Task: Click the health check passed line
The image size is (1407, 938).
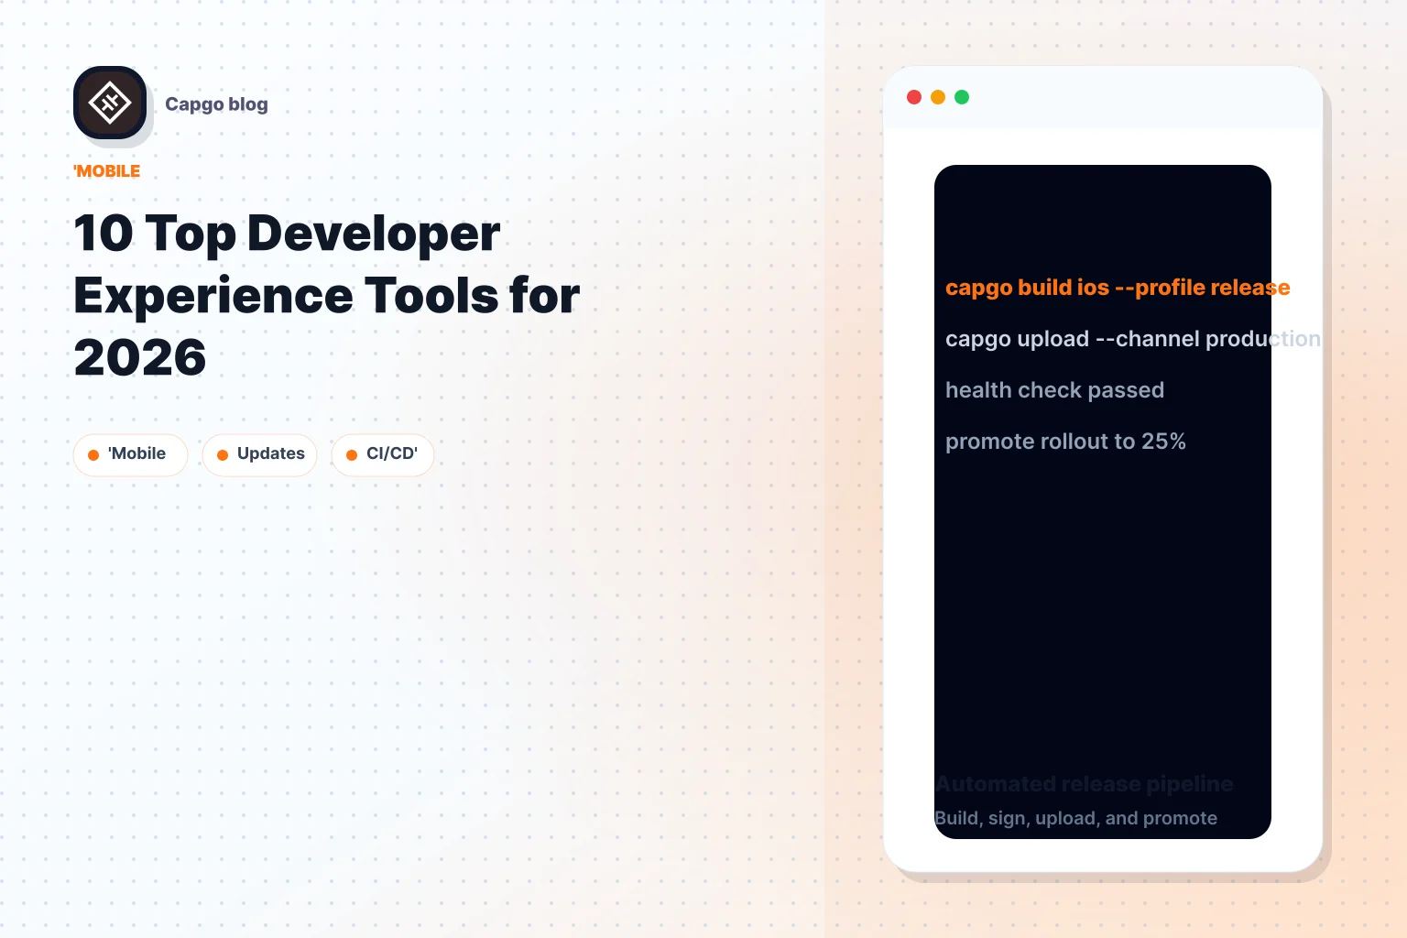Action: click(1054, 390)
